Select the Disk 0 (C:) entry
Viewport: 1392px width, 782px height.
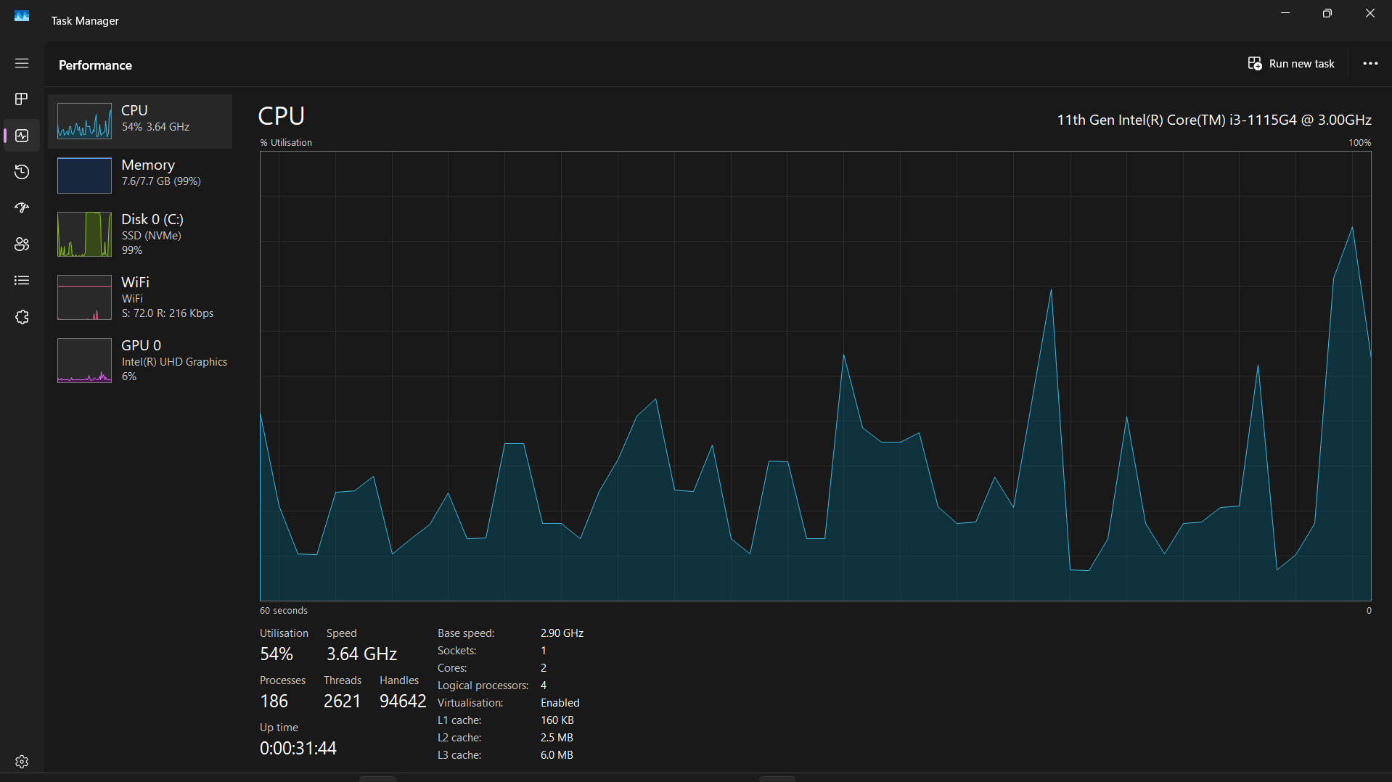coord(140,234)
